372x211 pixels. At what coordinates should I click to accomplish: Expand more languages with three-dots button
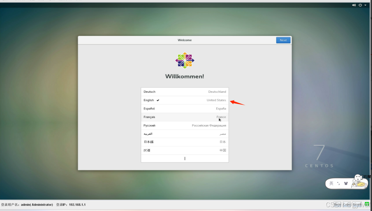[185, 159]
